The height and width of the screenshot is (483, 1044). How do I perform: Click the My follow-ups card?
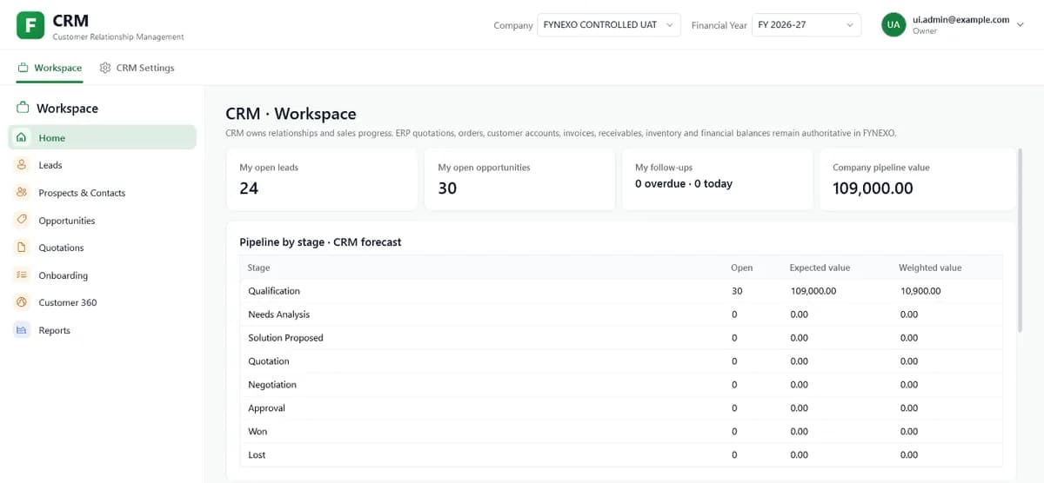pyautogui.click(x=717, y=179)
